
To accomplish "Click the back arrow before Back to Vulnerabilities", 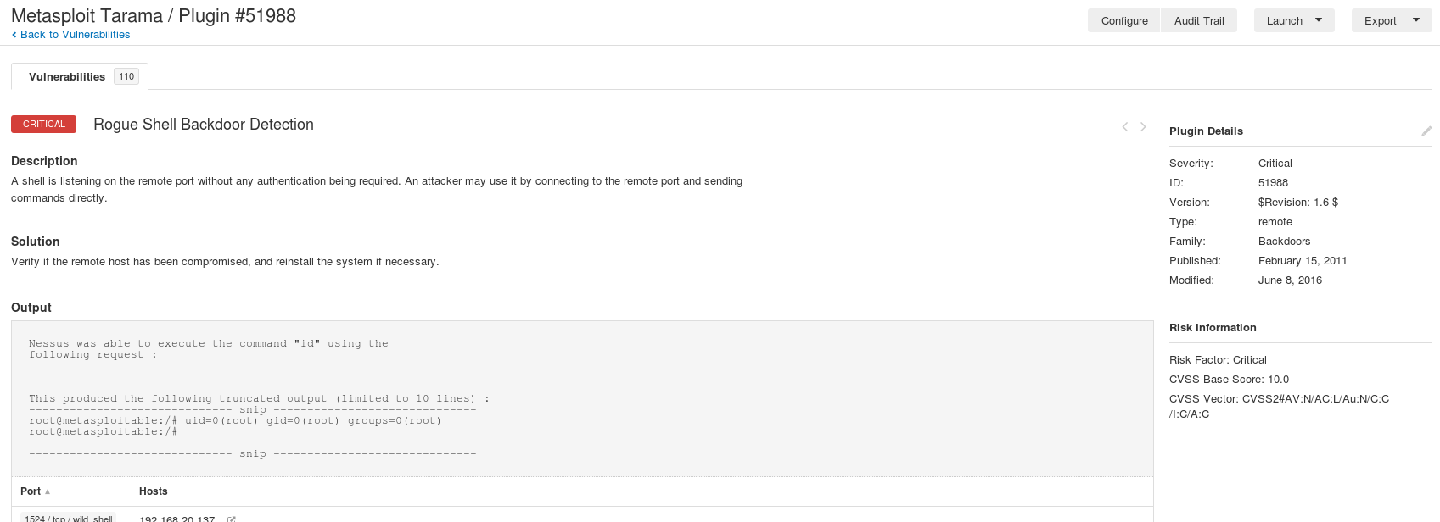I will tap(14, 35).
